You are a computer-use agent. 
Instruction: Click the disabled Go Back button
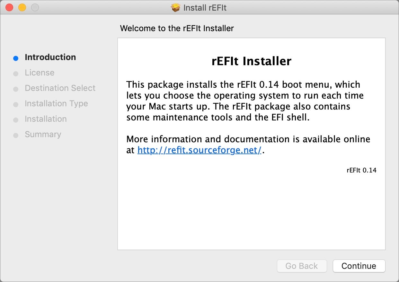pyautogui.click(x=302, y=266)
